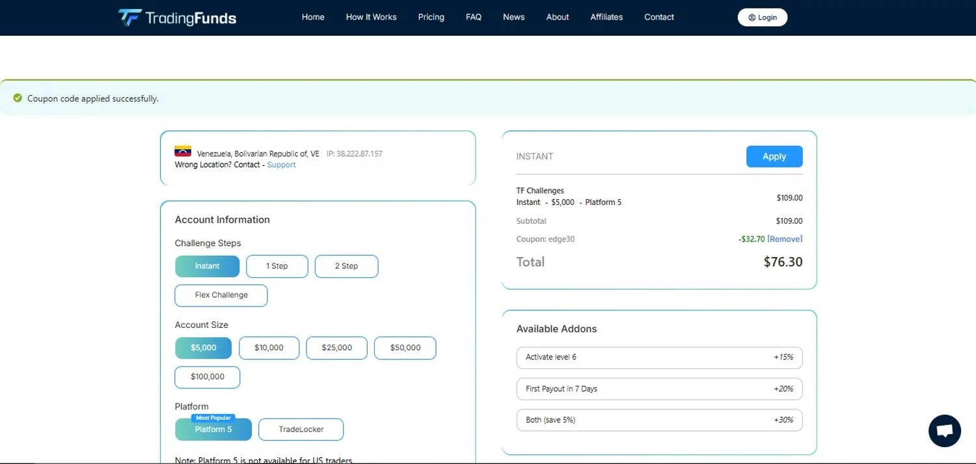Image resolution: width=976 pixels, height=464 pixels.
Task: Select the 1 Step challenge
Action: point(277,266)
